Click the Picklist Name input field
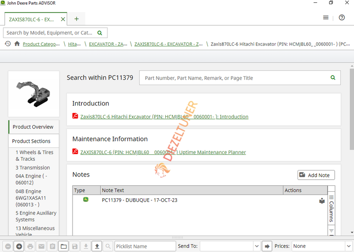 click(x=145, y=246)
